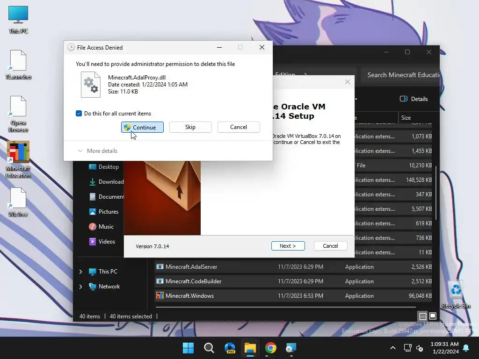The image size is (479, 359).
Task: Open the clock showing 1:09:31 AM
Action: point(445,344)
